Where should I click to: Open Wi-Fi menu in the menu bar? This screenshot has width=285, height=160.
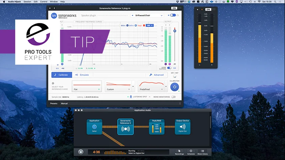coord(259,2)
